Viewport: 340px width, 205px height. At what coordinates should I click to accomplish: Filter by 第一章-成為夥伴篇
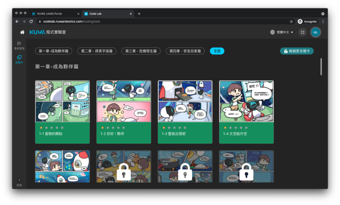(53, 51)
